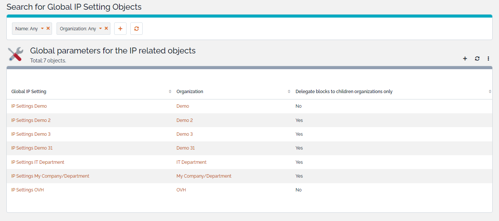Select the OVH organization link
The height and width of the screenshot is (221, 499).
(x=181, y=190)
